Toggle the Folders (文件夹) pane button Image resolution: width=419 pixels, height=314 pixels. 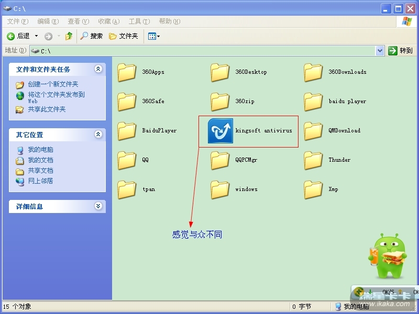[124, 36]
